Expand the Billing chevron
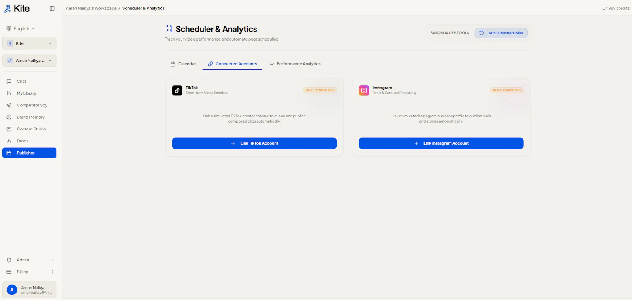 (x=53, y=272)
